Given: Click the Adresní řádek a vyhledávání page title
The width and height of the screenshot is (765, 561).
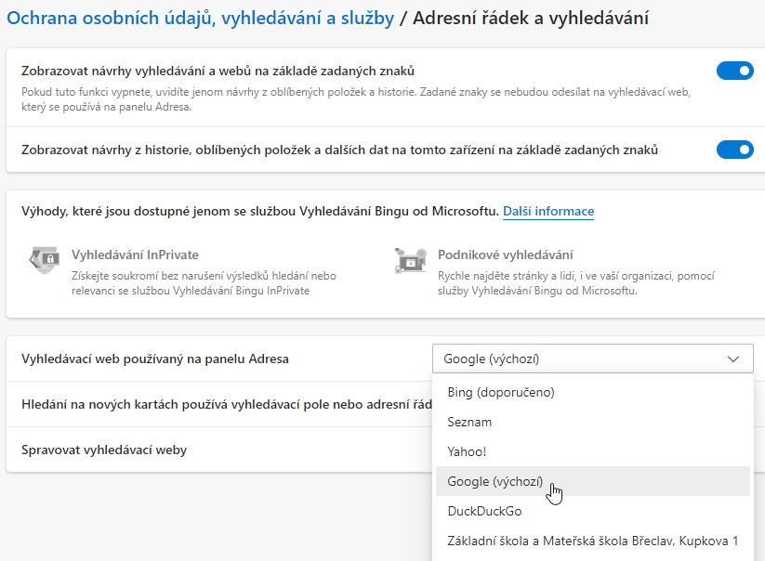Looking at the screenshot, I should point(531,18).
